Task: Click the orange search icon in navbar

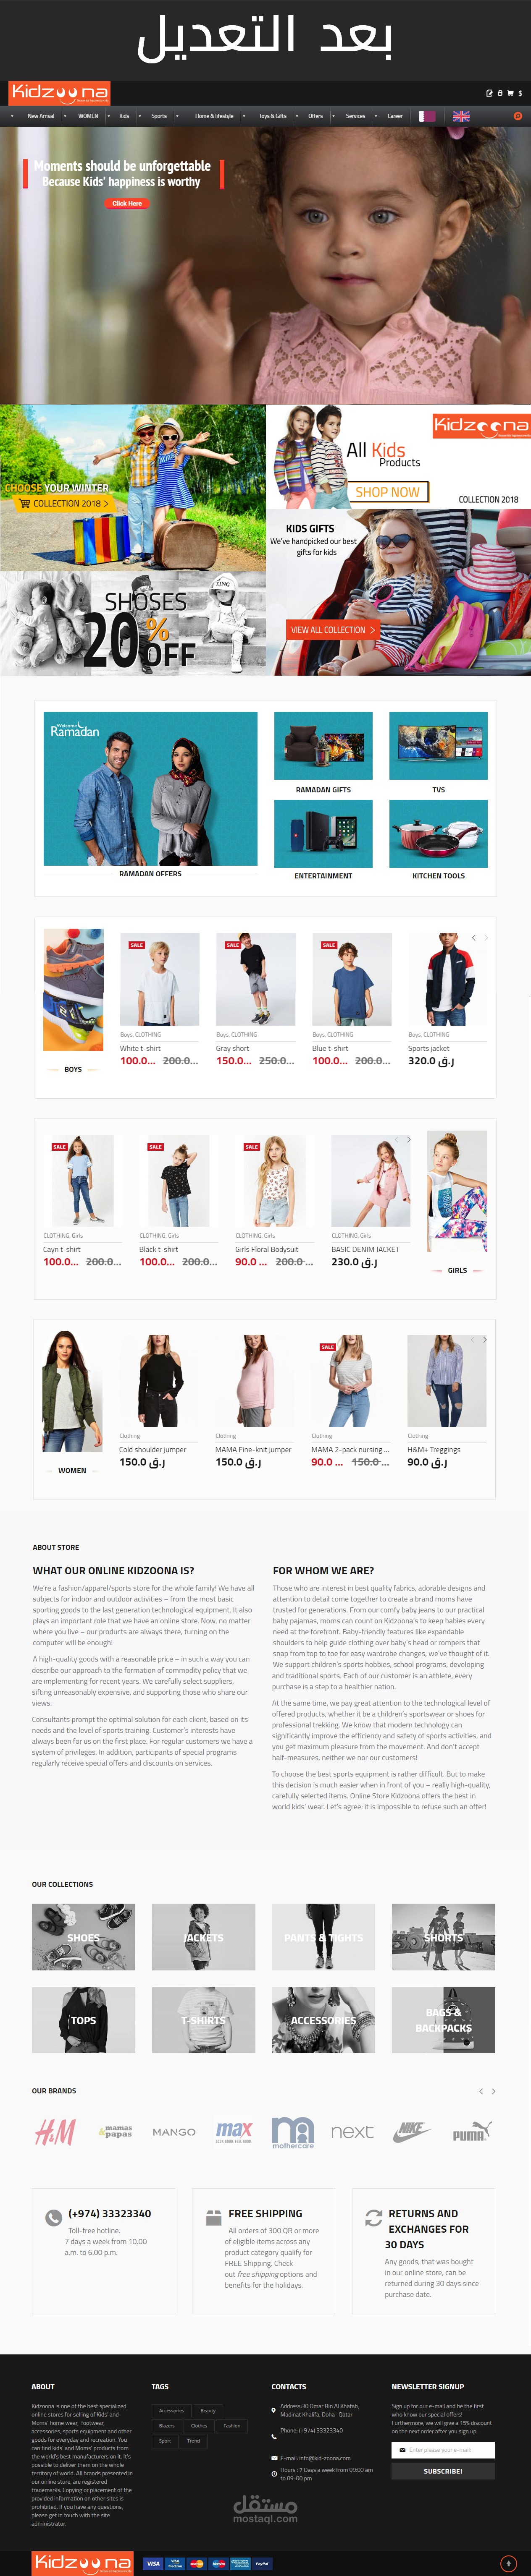Action: [x=518, y=116]
